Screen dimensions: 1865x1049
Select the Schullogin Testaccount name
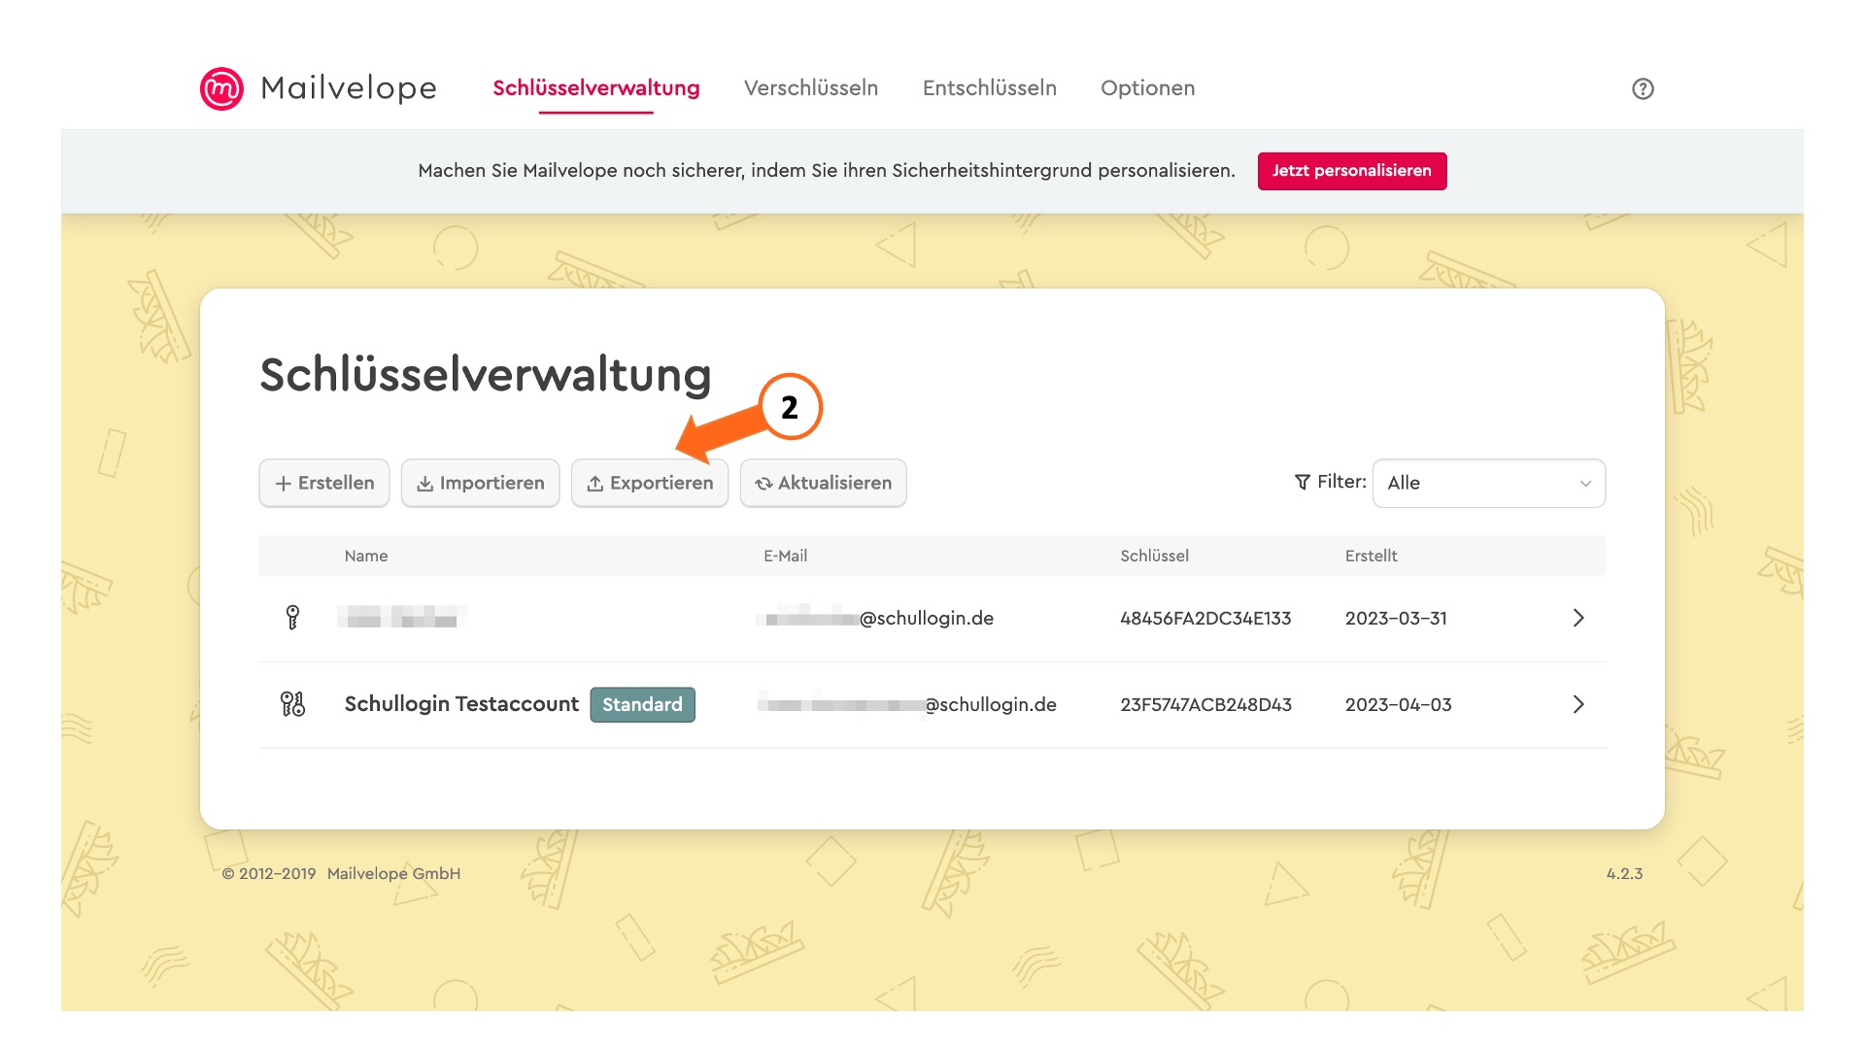click(461, 704)
